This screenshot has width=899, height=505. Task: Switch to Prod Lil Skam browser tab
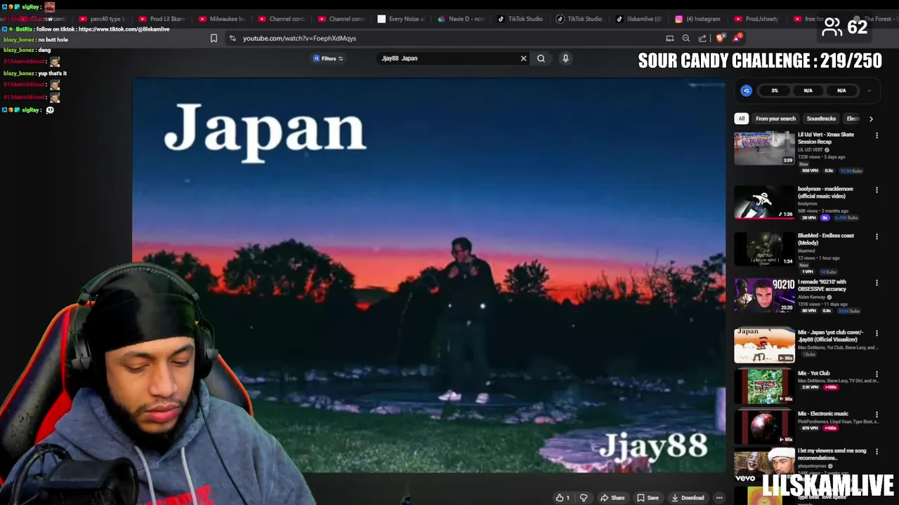click(162, 19)
